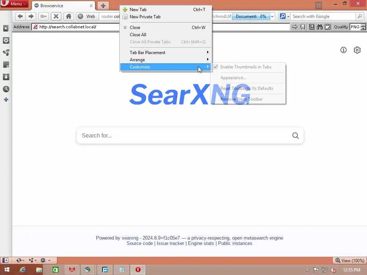Screen dimensions: 367x275
Task: Go back with the Back arrow button
Action: tap(20, 16)
